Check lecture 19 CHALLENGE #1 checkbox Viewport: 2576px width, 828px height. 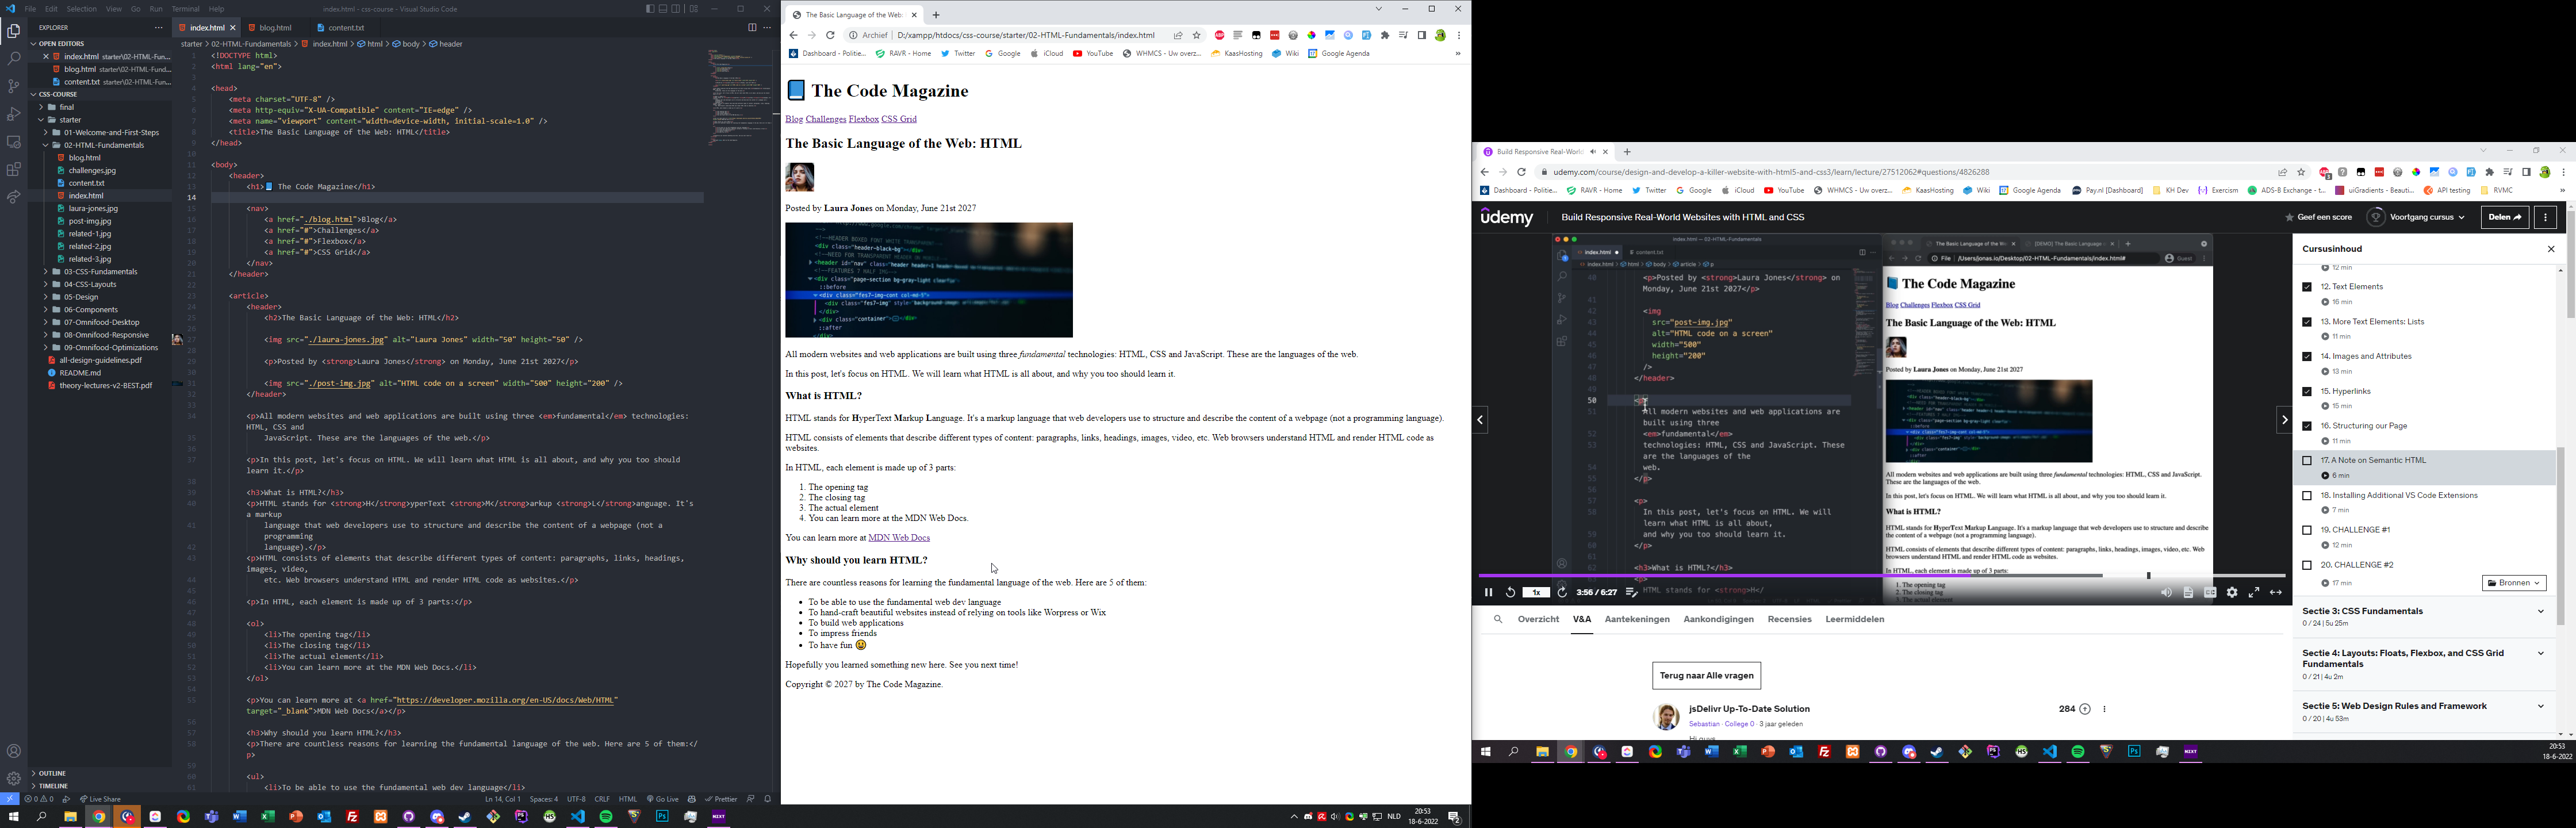point(2307,530)
